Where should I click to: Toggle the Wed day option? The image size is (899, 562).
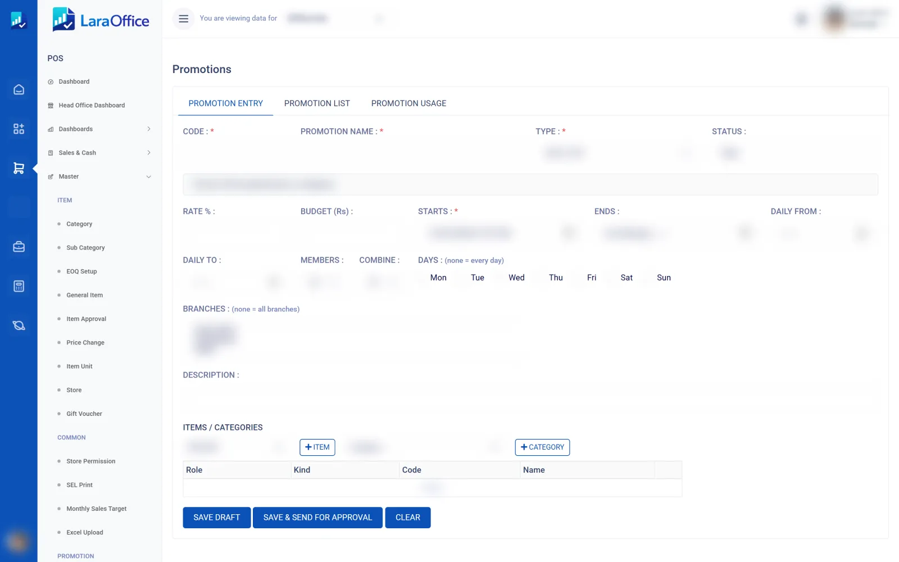516,278
